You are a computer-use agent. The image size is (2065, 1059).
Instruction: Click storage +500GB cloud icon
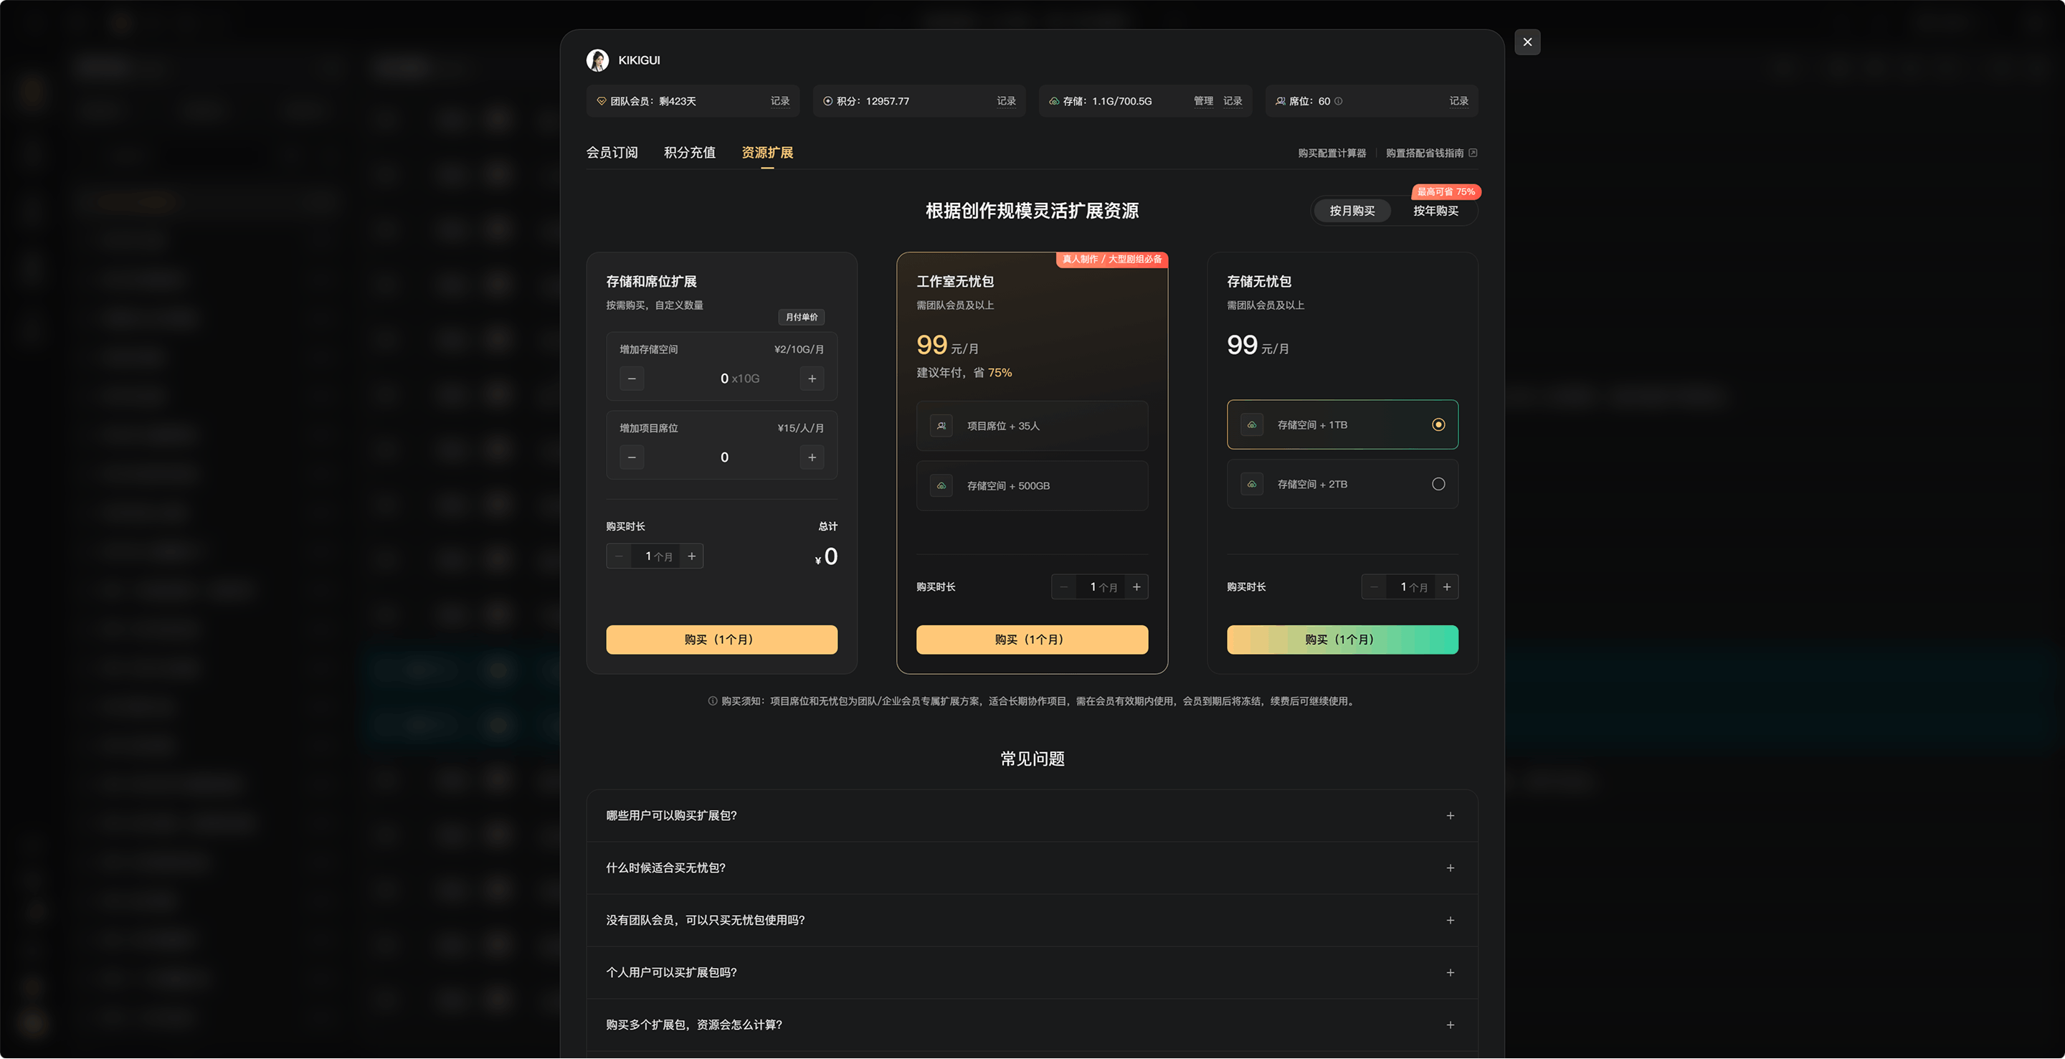pyautogui.click(x=941, y=486)
